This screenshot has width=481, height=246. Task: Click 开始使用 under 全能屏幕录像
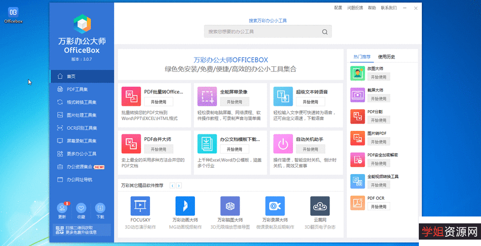point(235,102)
